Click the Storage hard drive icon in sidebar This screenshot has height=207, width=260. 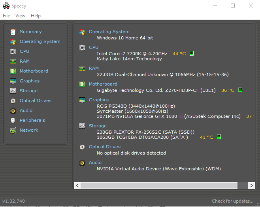click(13, 91)
